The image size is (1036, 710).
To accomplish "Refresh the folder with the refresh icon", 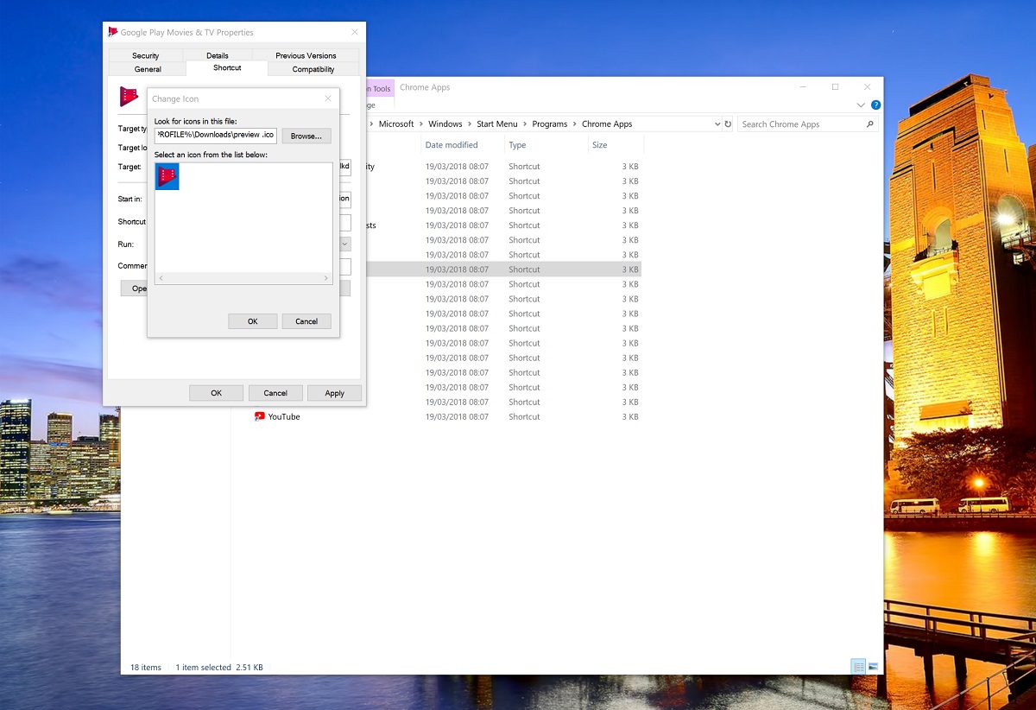I will point(728,124).
